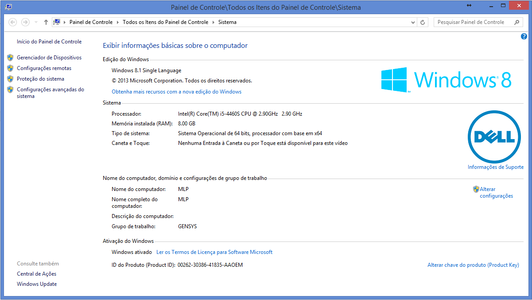Viewport: 532px width, 300px height.
Task: Open Help with the question mark icon
Action: click(x=524, y=37)
